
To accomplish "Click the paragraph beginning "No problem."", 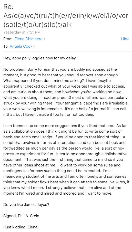I will click(x=65, y=92).
